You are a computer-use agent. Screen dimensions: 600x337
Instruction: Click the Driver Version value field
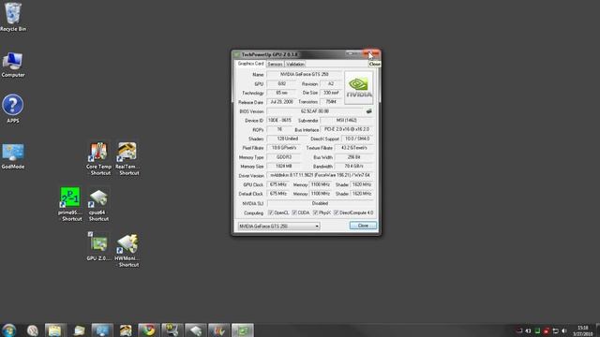[320, 175]
